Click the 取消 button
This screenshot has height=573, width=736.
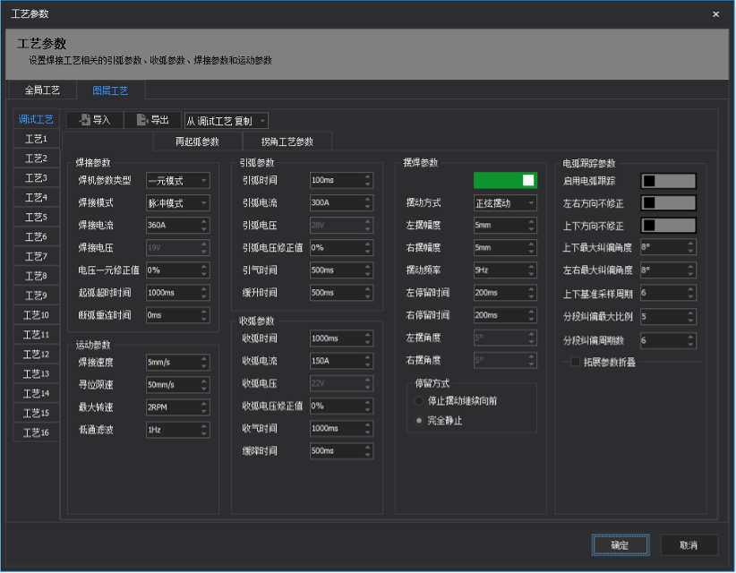pyautogui.click(x=689, y=544)
